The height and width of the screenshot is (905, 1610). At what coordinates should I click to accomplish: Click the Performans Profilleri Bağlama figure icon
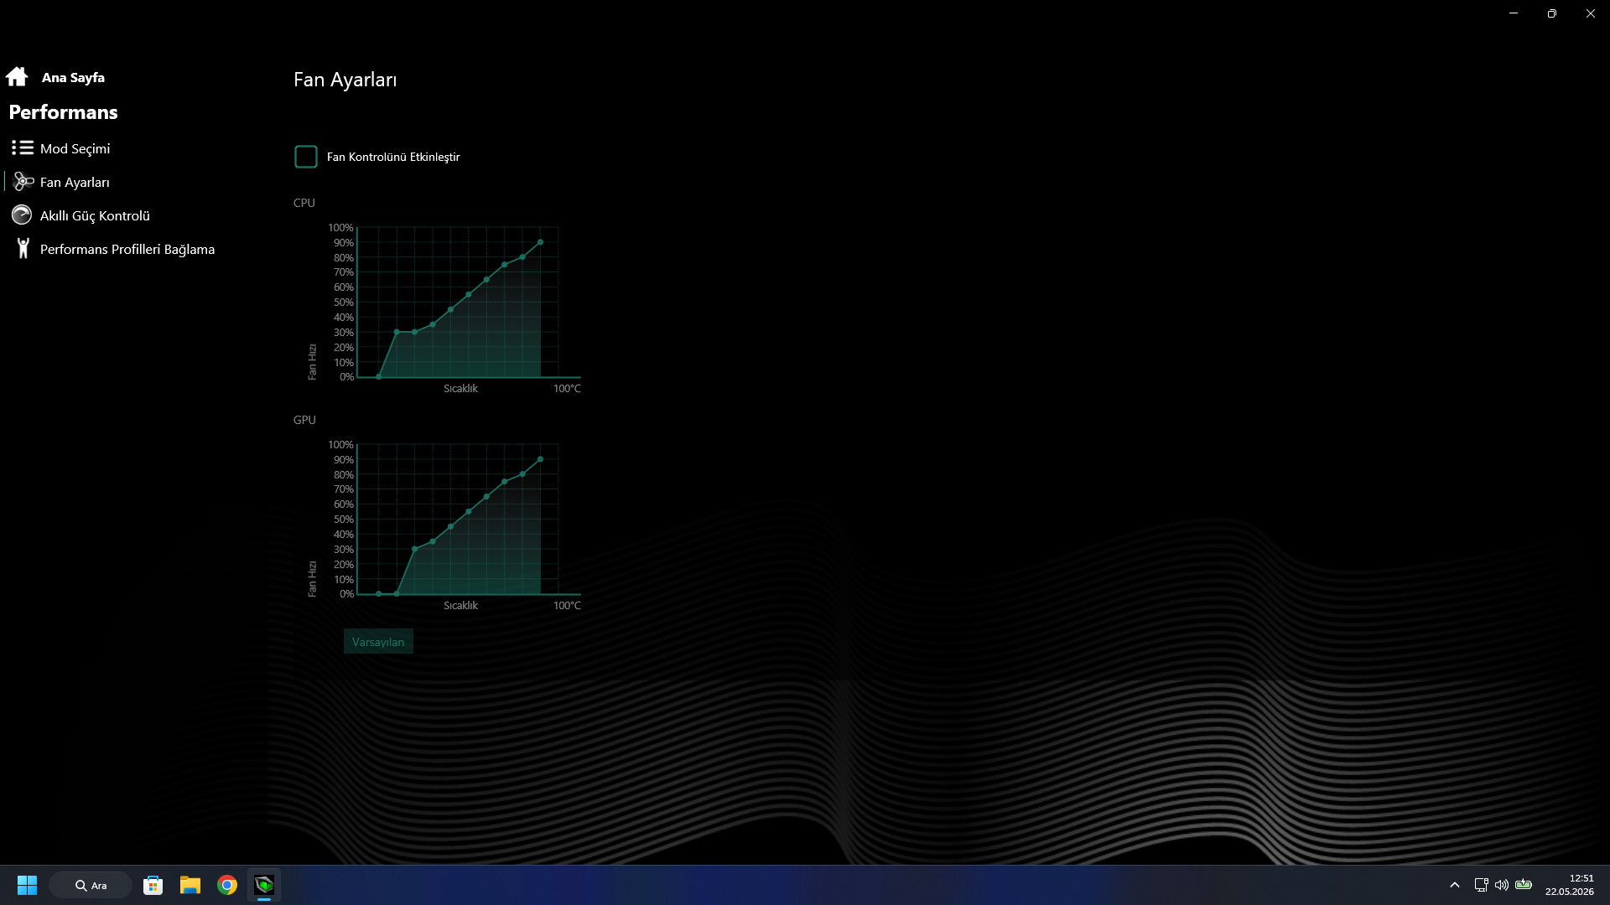click(x=23, y=249)
